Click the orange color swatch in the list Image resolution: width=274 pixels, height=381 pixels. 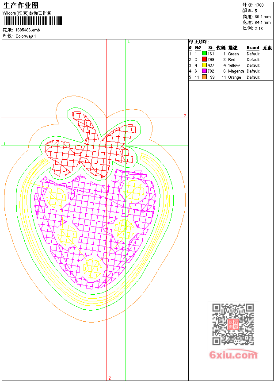point(204,77)
